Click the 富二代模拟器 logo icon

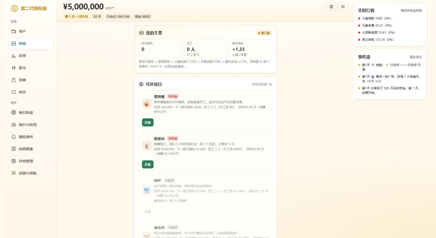pos(14,8)
